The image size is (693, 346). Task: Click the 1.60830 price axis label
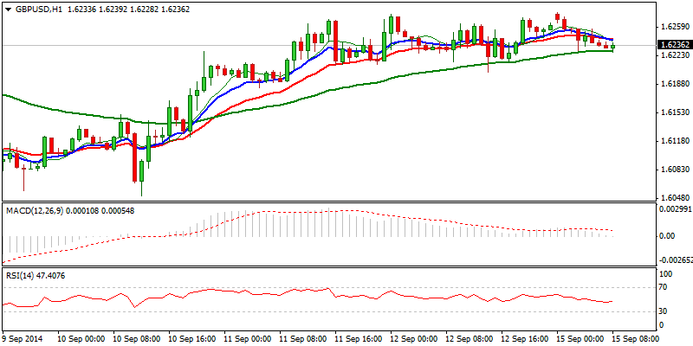coord(674,170)
